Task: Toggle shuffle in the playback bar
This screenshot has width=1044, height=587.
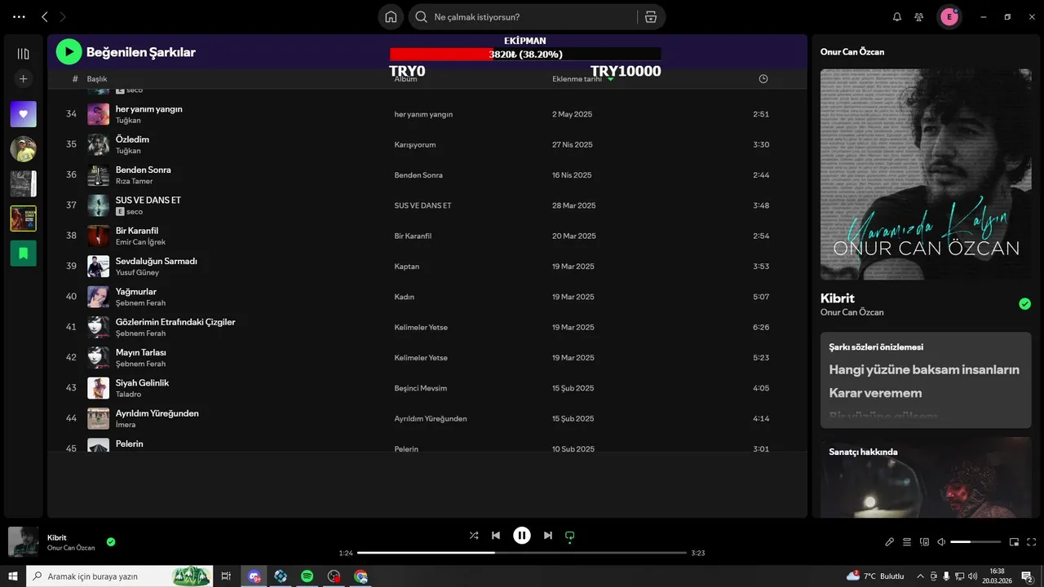Action: pos(474,536)
